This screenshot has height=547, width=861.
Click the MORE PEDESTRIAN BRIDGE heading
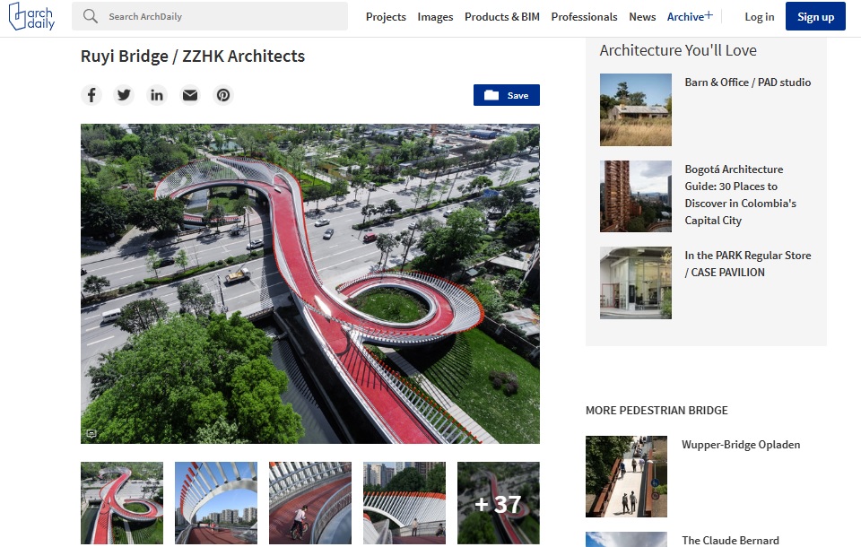coord(657,411)
